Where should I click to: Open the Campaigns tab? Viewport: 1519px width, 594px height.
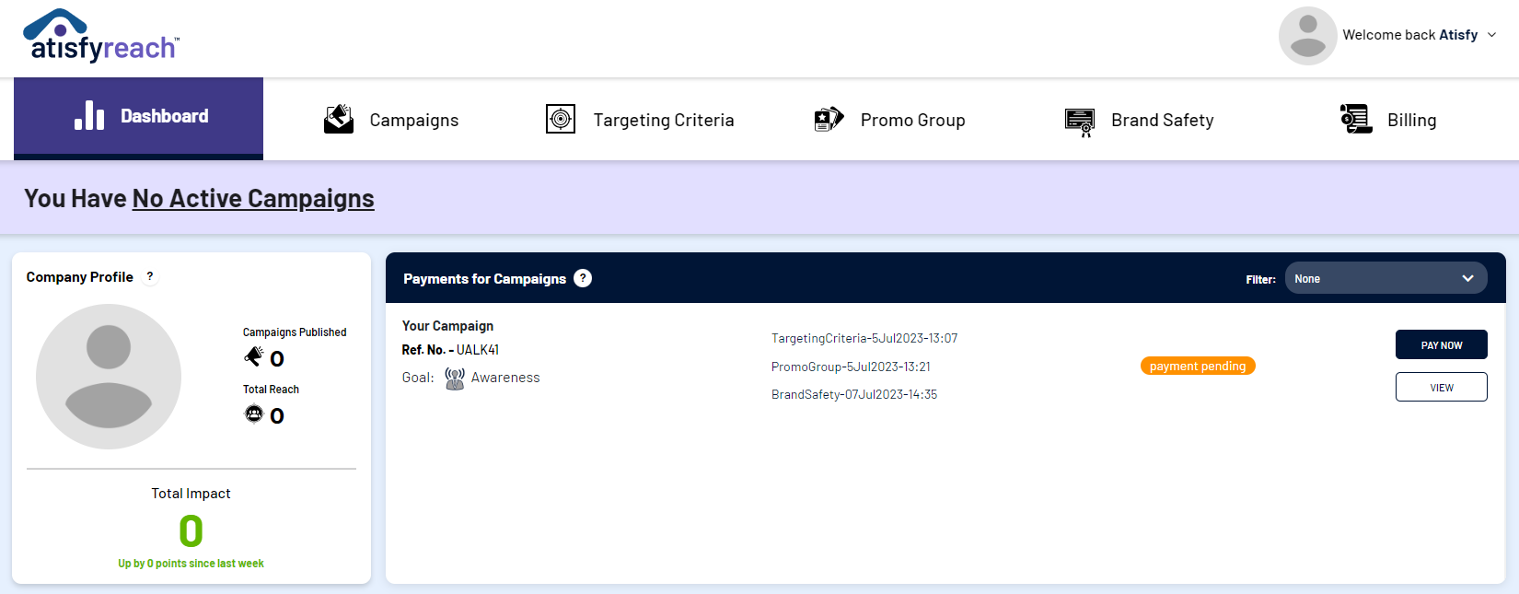[x=413, y=121]
